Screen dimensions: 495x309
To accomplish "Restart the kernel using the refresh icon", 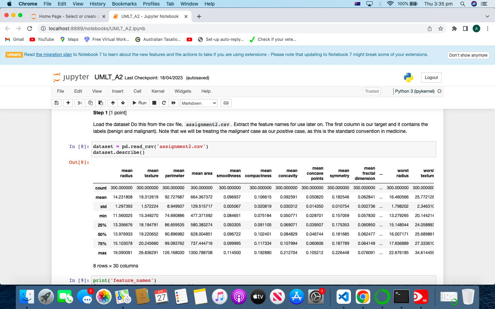I will coord(164,103).
